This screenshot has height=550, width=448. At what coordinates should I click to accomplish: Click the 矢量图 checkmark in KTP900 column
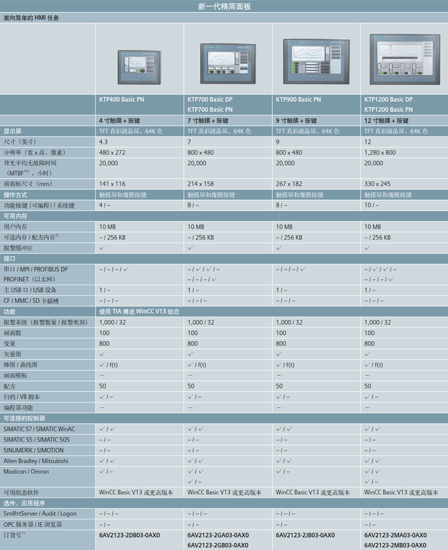tap(279, 354)
